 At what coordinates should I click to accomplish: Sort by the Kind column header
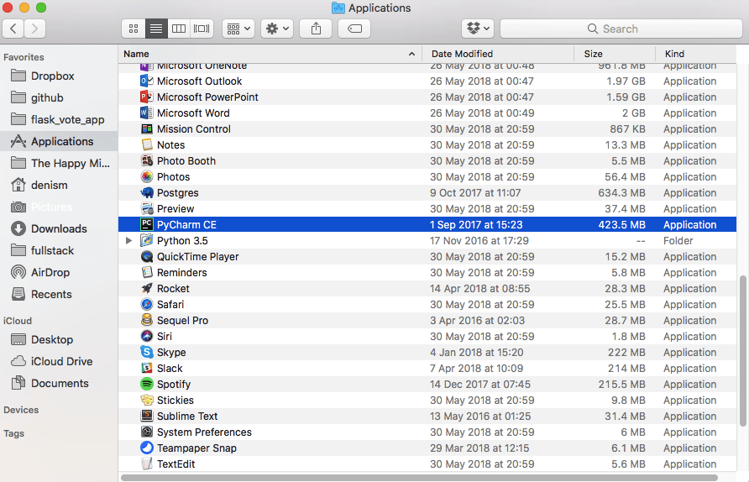click(x=695, y=54)
